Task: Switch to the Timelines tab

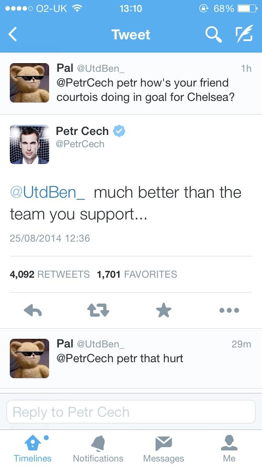Action: 33,449
